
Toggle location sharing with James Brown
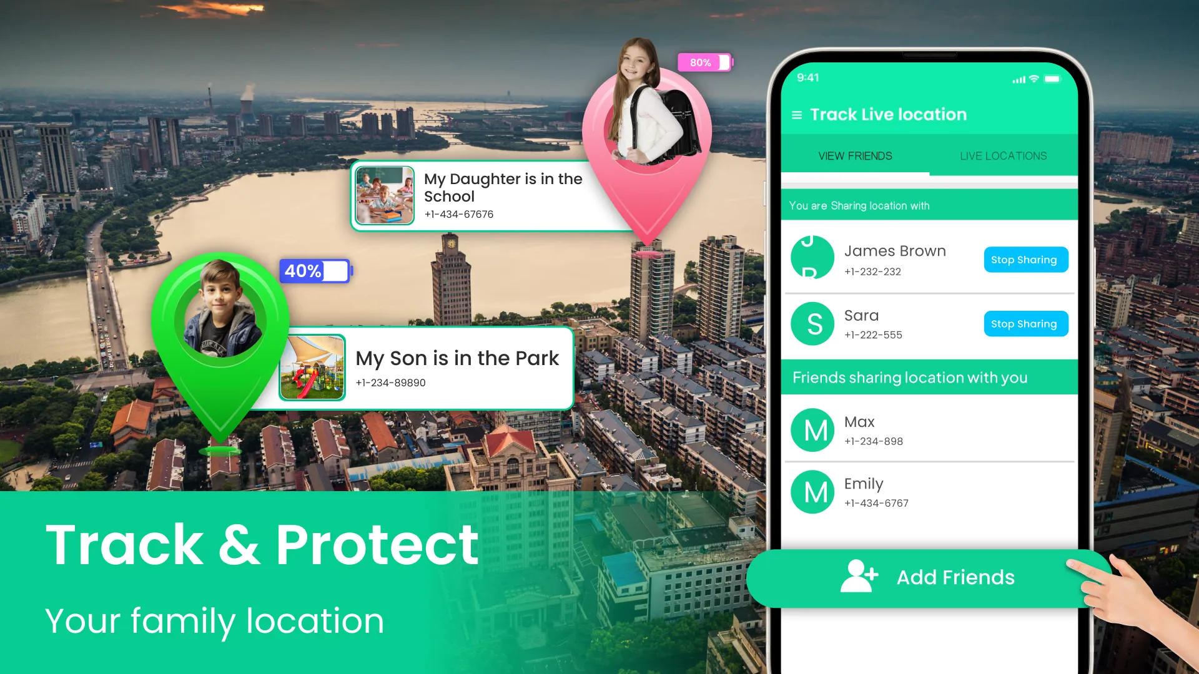coord(1024,259)
